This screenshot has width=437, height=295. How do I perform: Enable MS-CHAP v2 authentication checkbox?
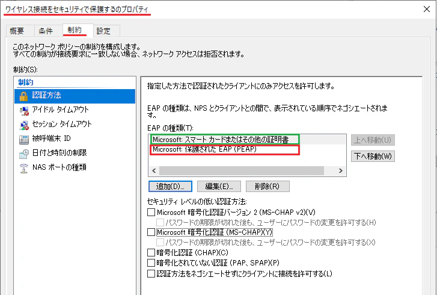tap(151, 213)
